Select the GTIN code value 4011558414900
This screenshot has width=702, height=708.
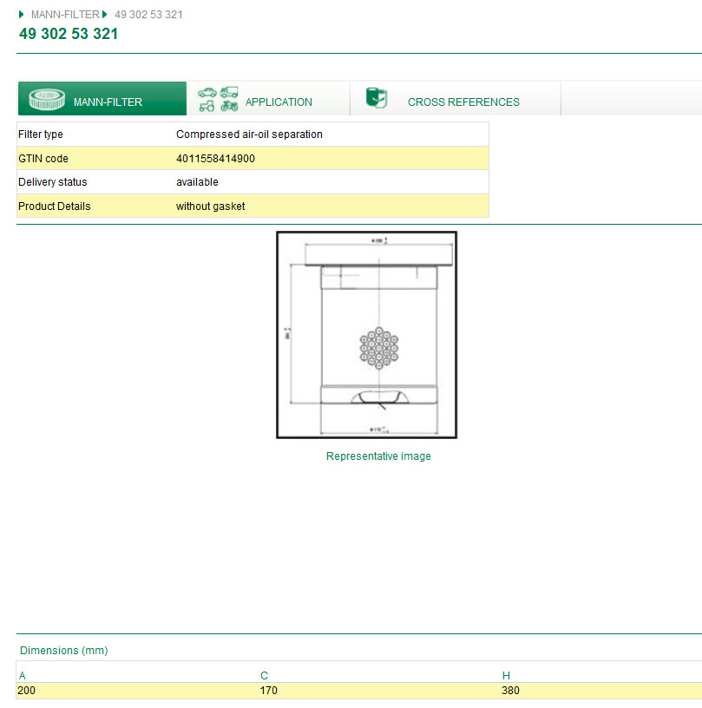point(215,159)
